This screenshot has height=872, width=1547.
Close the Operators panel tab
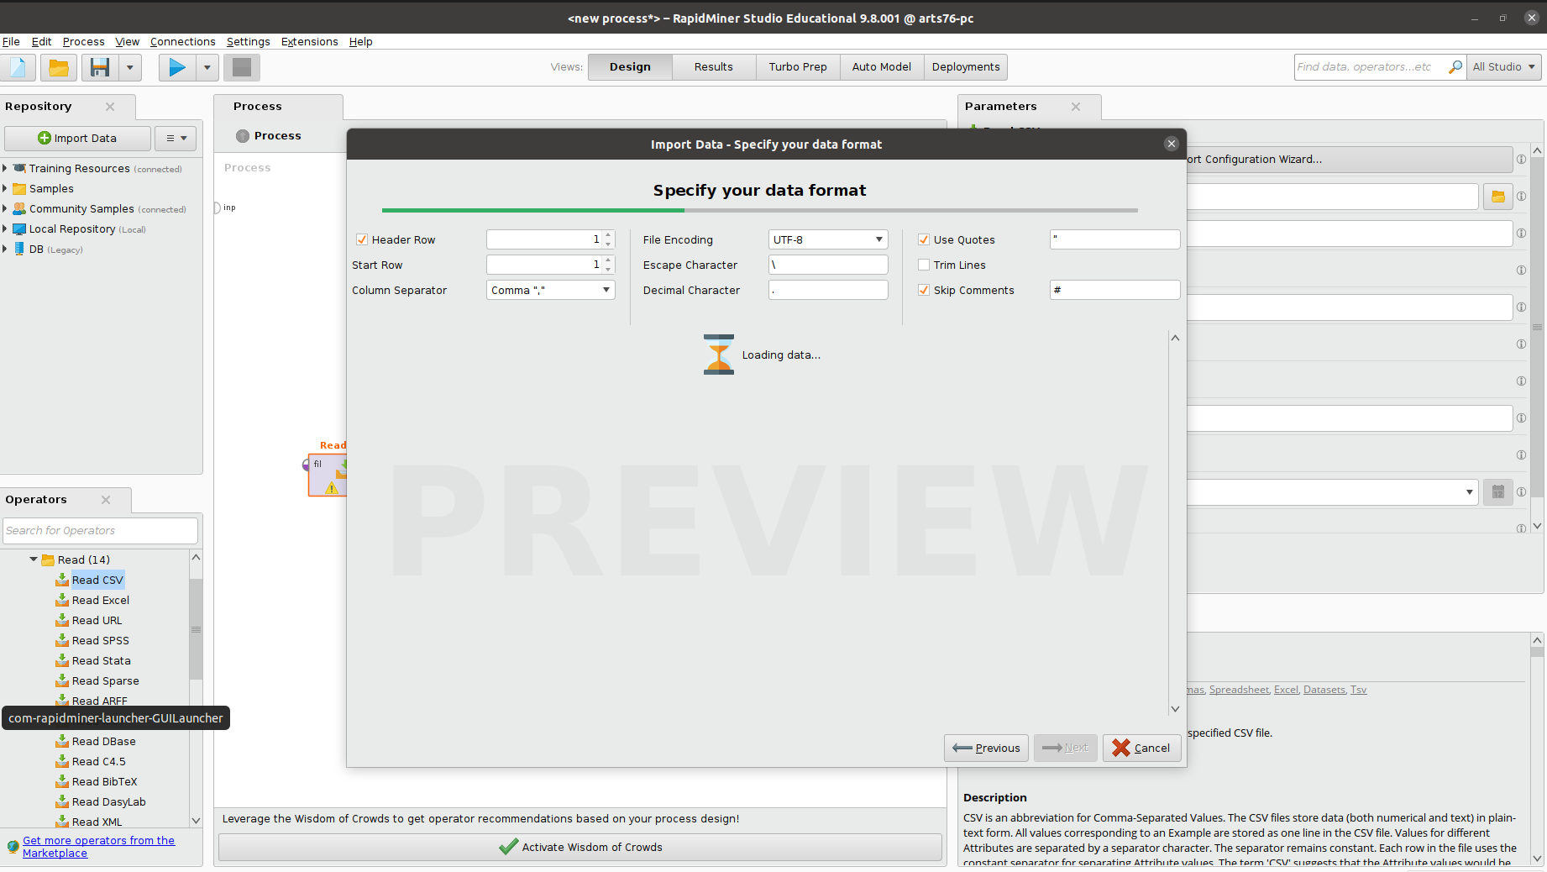click(106, 500)
